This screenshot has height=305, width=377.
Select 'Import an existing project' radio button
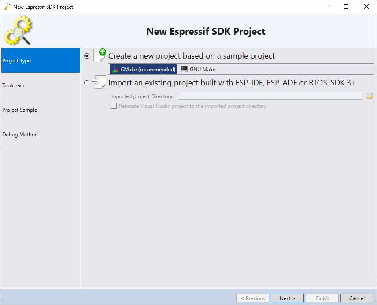tap(87, 83)
